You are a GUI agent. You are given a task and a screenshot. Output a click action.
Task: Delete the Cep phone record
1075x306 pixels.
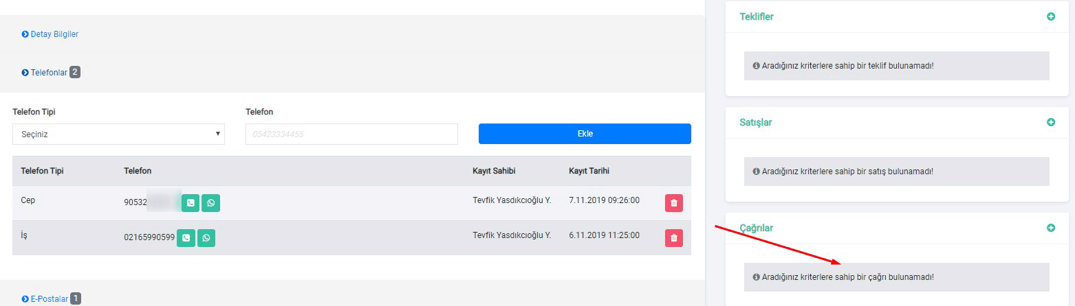pyautogui.click(x=673, y=203)
